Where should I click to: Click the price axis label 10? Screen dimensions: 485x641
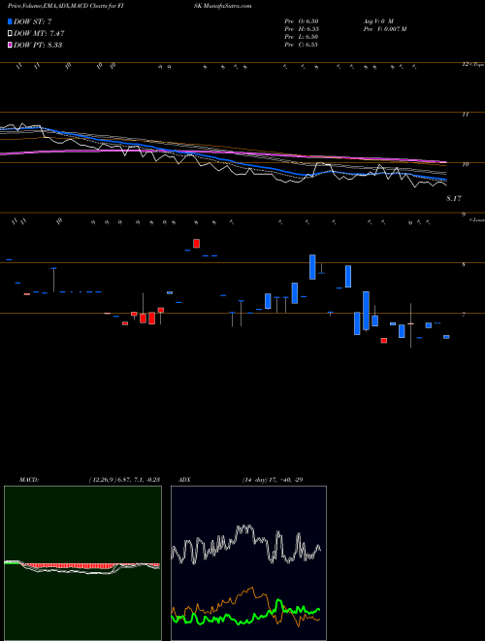click(465, 164)
